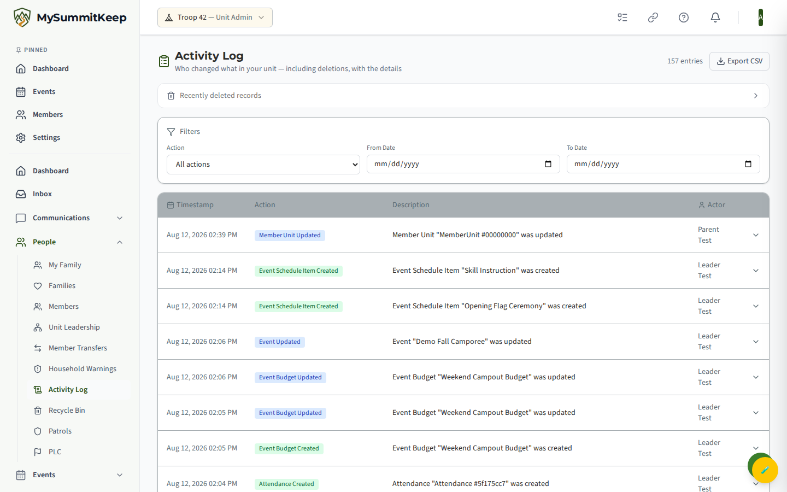Click the Timestamp column header
This screenshot has width=787, height=492.
click(x=190, y=205)
